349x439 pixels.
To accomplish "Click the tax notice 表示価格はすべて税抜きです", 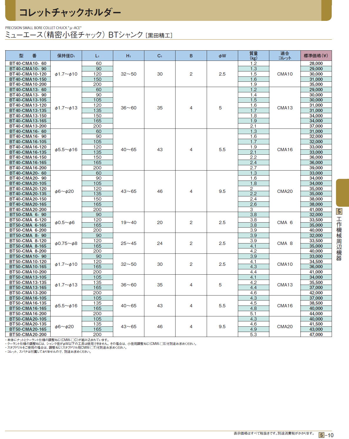I will [x=274, y=433].
